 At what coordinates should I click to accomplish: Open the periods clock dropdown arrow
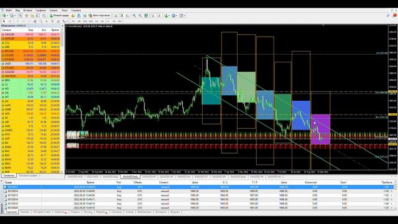point(177,16)
